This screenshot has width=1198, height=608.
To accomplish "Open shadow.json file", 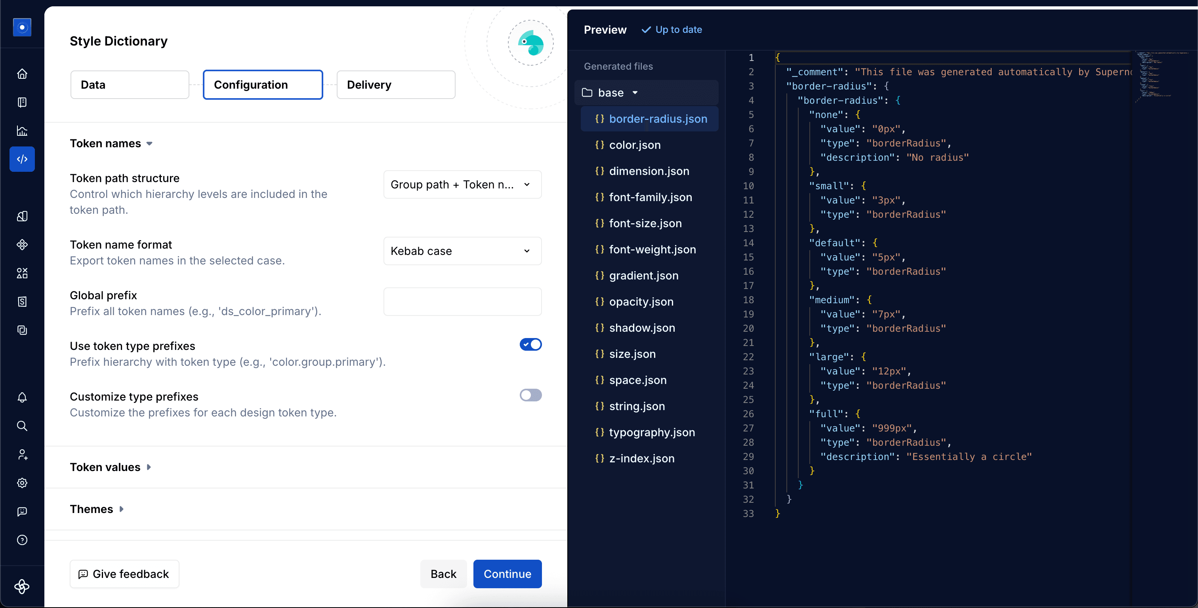I will 649,327.
